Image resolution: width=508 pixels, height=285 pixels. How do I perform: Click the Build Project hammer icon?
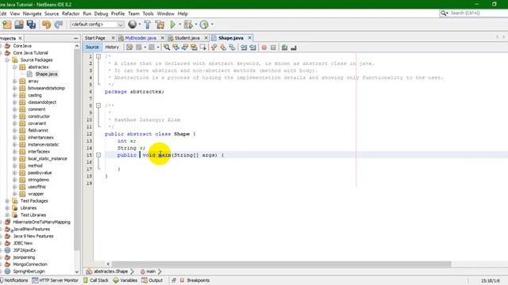(x=148, y=25)
